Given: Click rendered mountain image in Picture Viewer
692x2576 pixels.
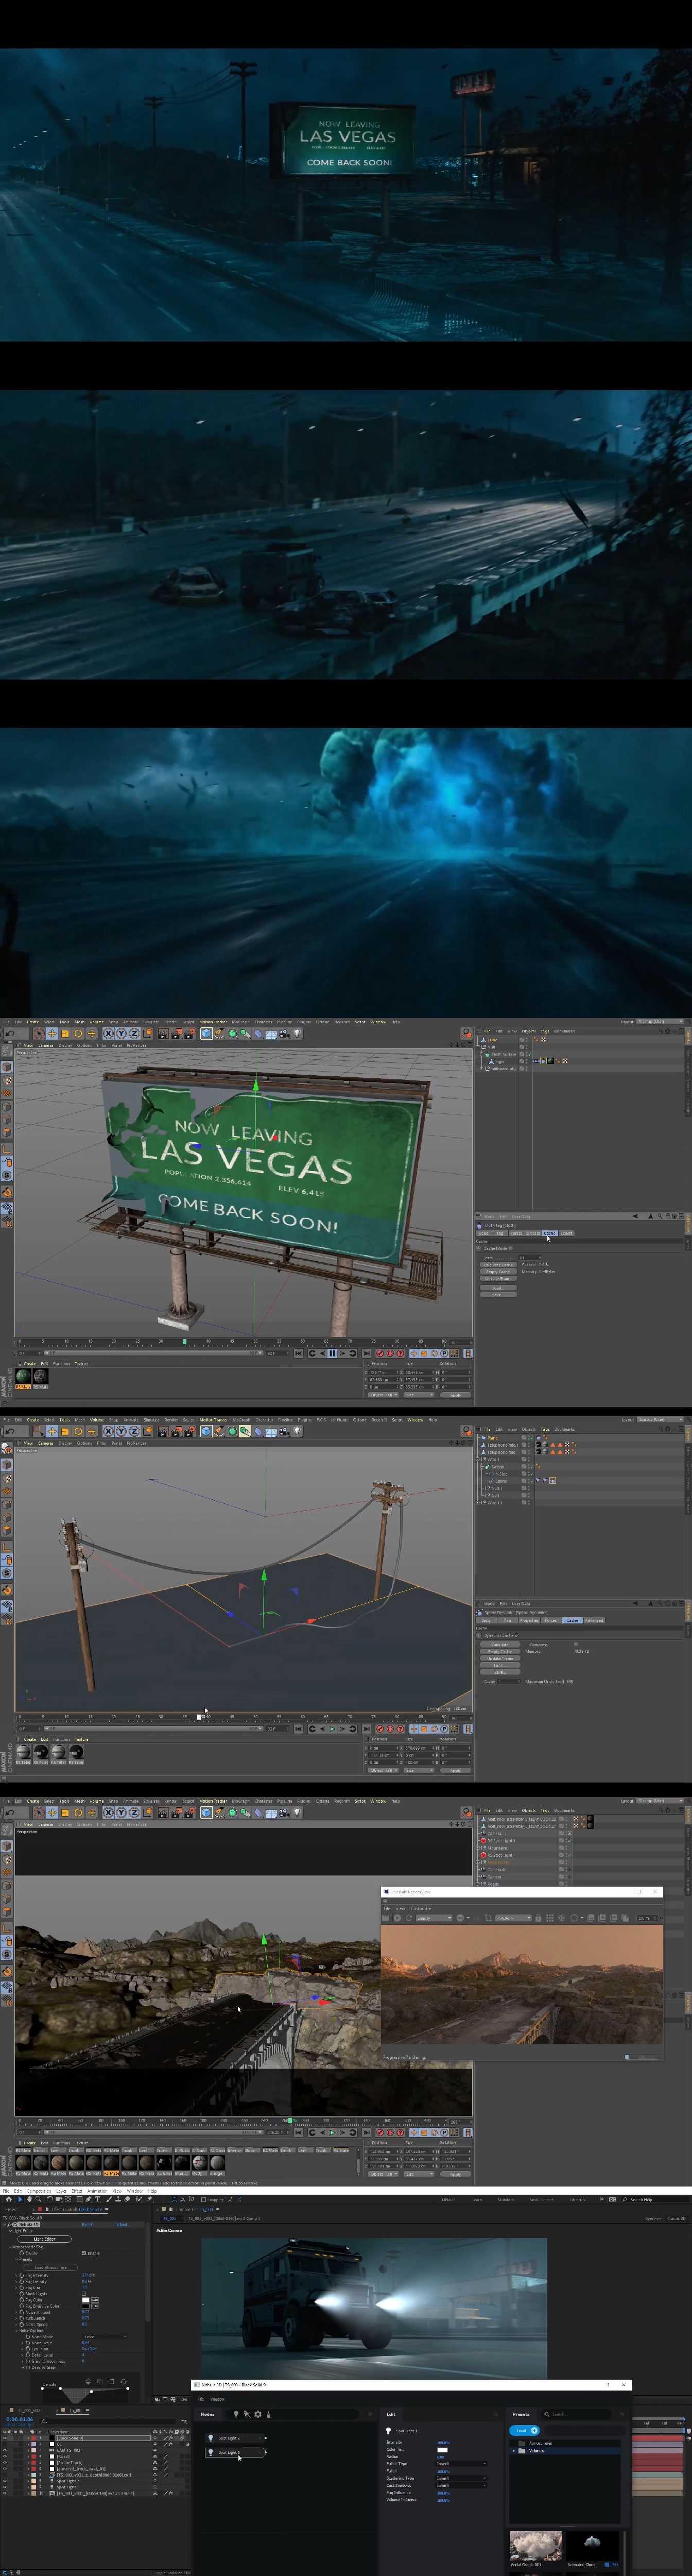Looking at the screenshot, I should (x=521, y=1985).
